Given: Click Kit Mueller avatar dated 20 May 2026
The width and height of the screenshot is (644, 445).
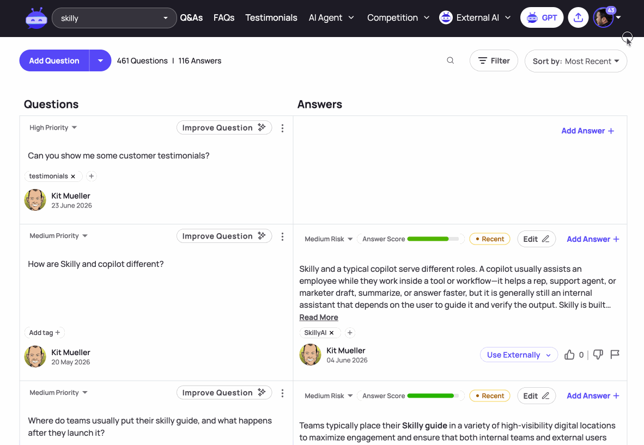Looking at the screenshot, I should tap(35, 356).
